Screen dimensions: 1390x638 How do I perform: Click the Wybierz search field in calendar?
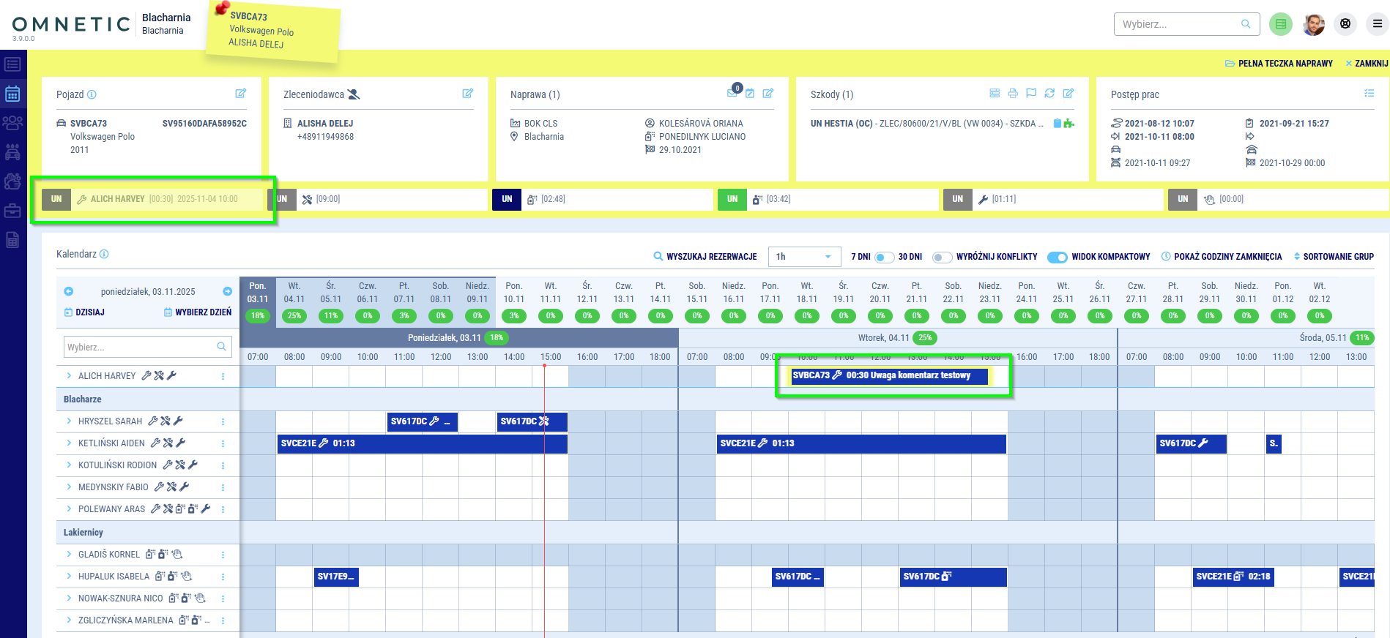click(x=139, y=347)
